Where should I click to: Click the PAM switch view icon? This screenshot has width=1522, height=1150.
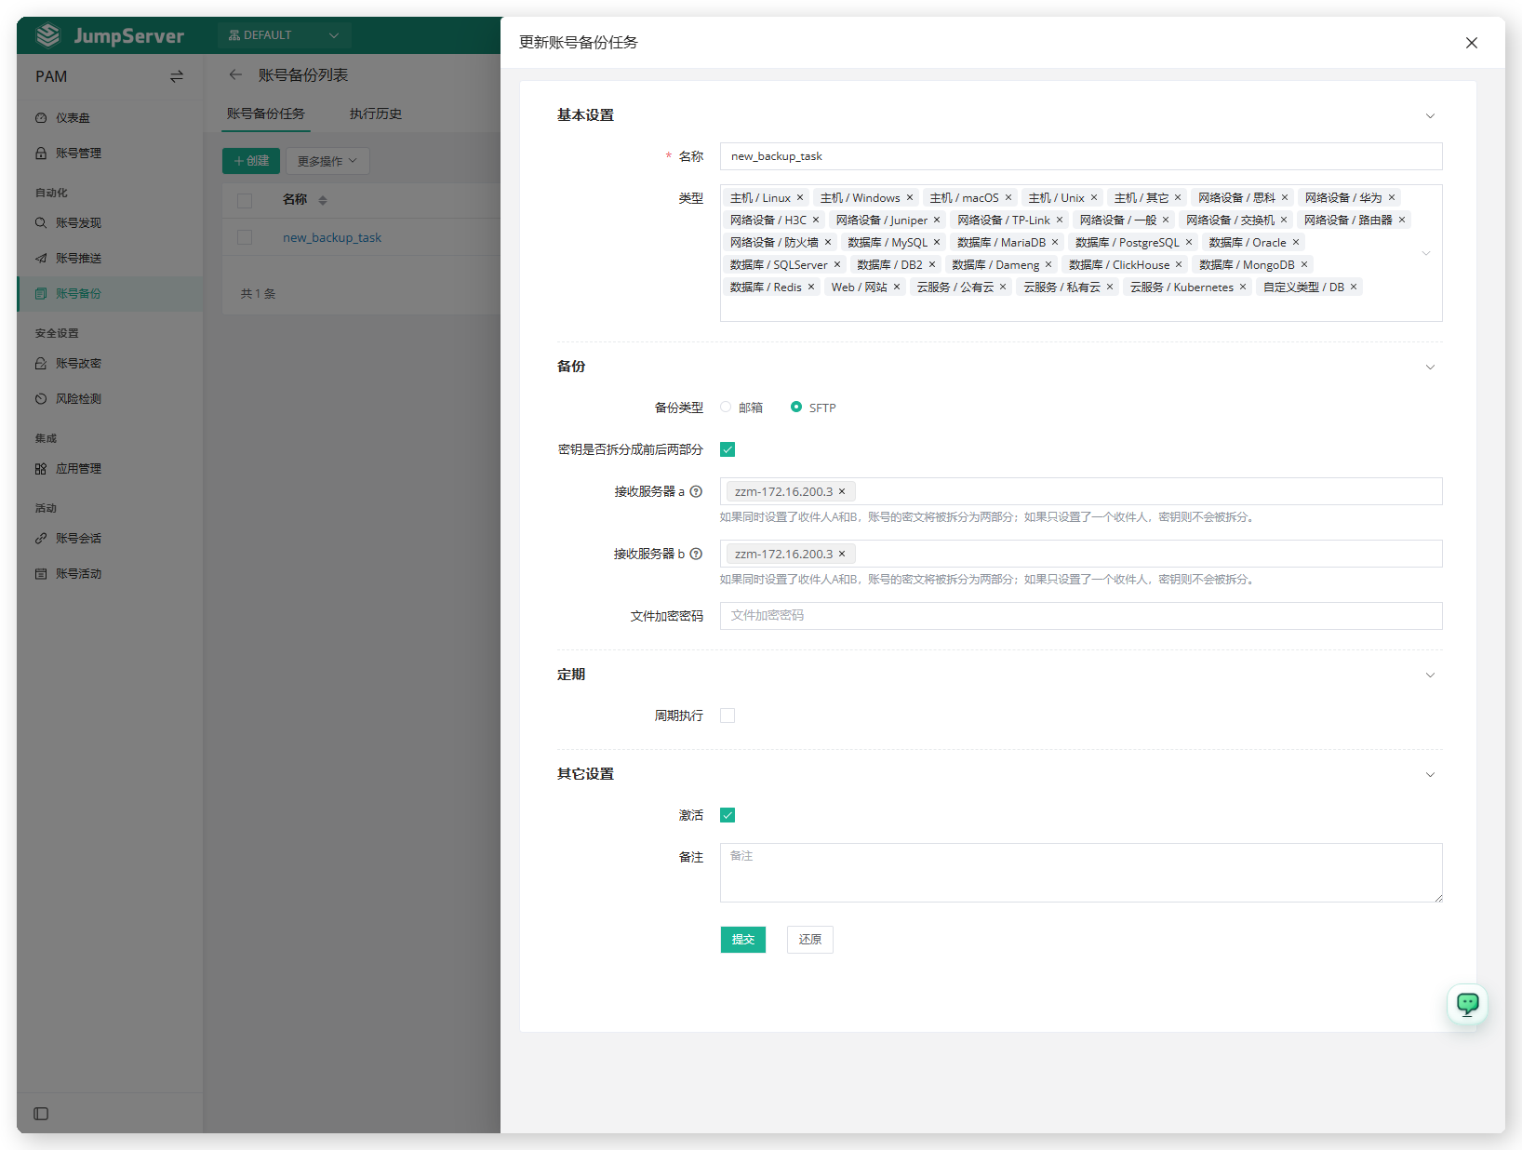pos(177,76)
